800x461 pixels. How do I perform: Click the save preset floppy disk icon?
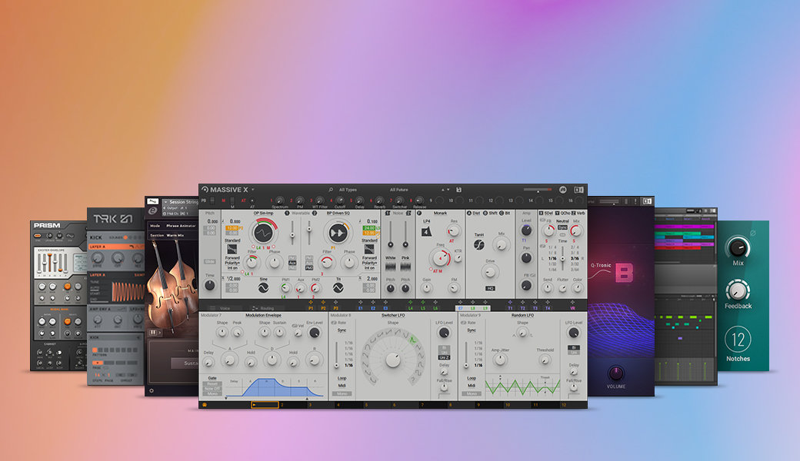(459, 190)
